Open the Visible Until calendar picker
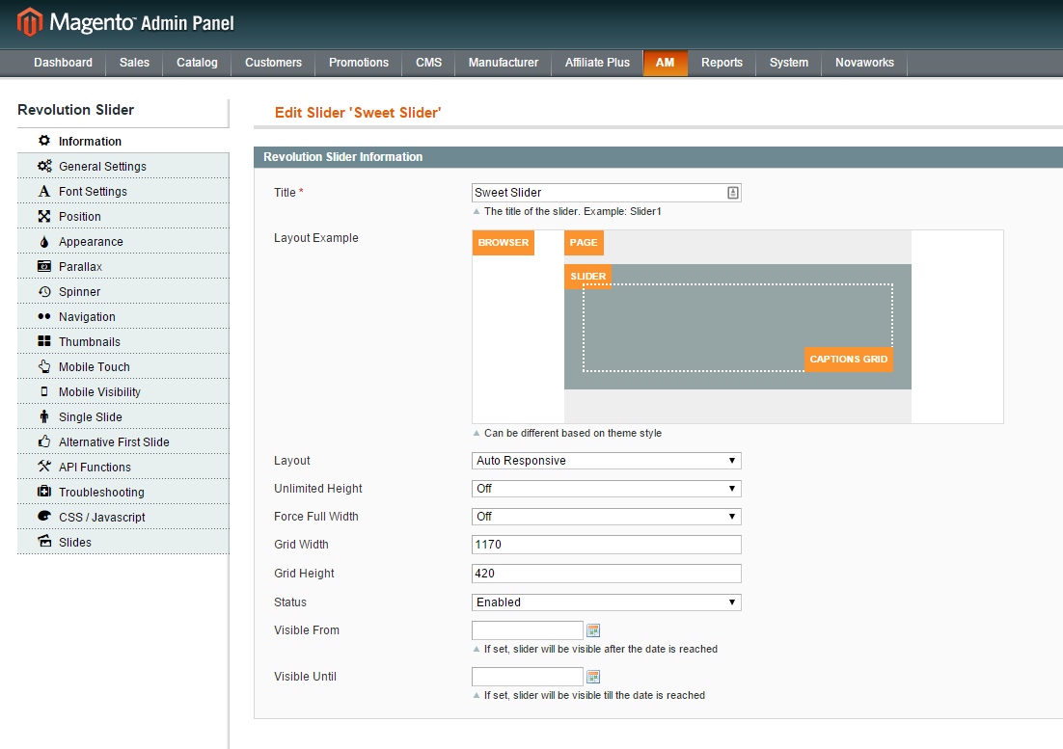Image resolution: width=1063 pixels, height=749 pixels. [593, 677]
